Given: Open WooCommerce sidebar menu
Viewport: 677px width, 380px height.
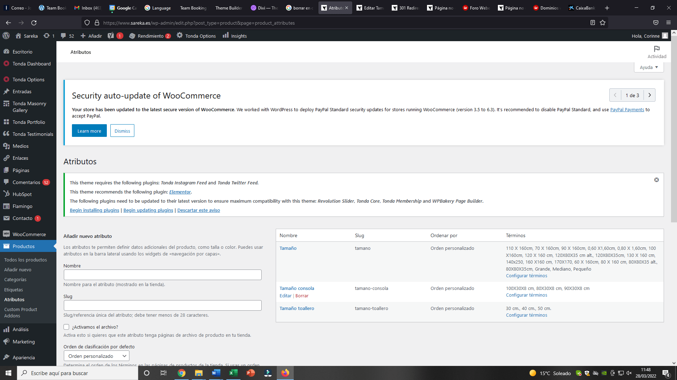Looking at the screenshot, I should [x=28, y=234].
